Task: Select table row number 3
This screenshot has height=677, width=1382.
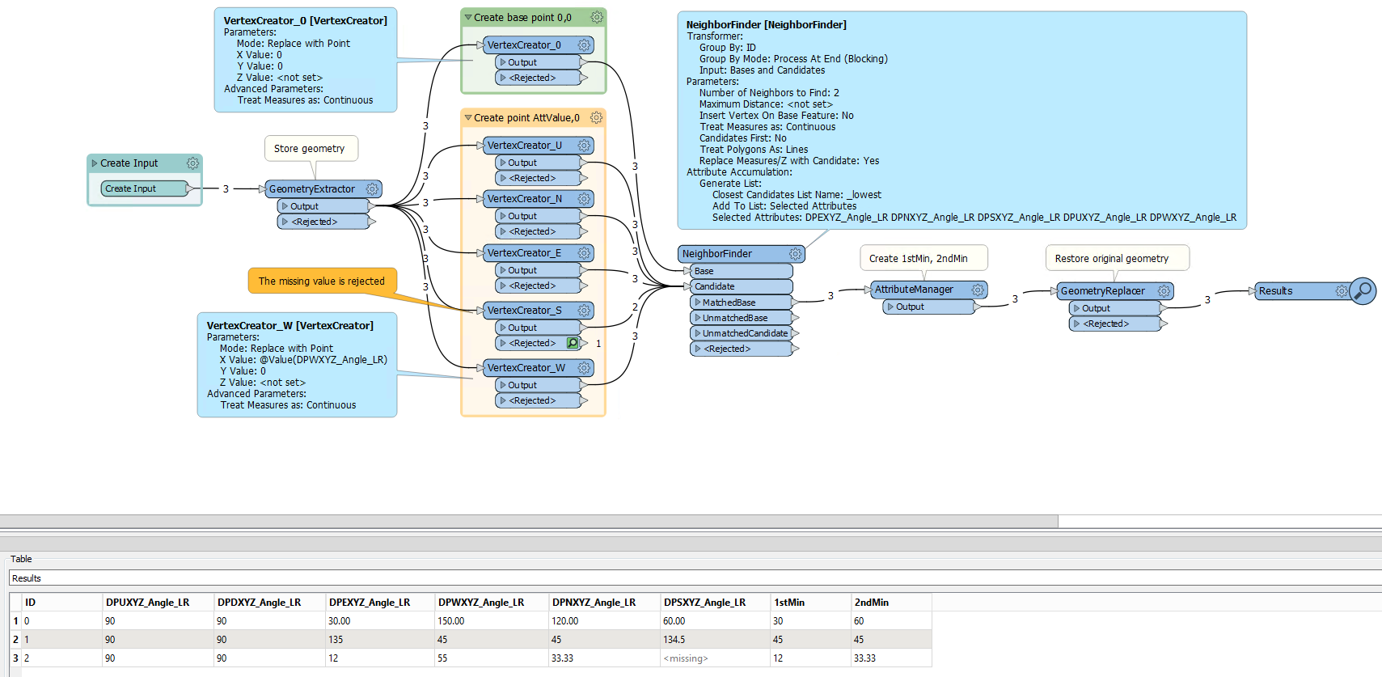Action: (x=15, y=658)
